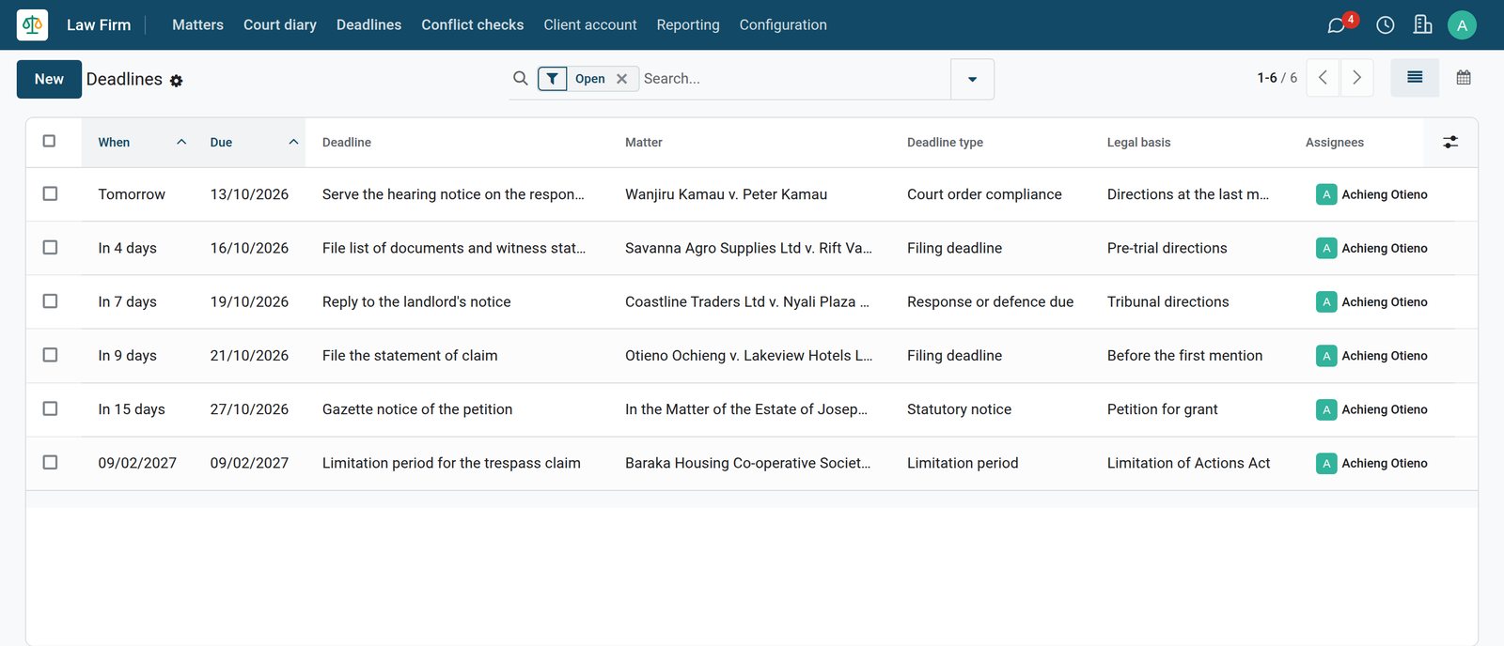Viewport: 1504px width, 646px height.
Task: Switch to list view
Action: click(x=1415, y=78)
